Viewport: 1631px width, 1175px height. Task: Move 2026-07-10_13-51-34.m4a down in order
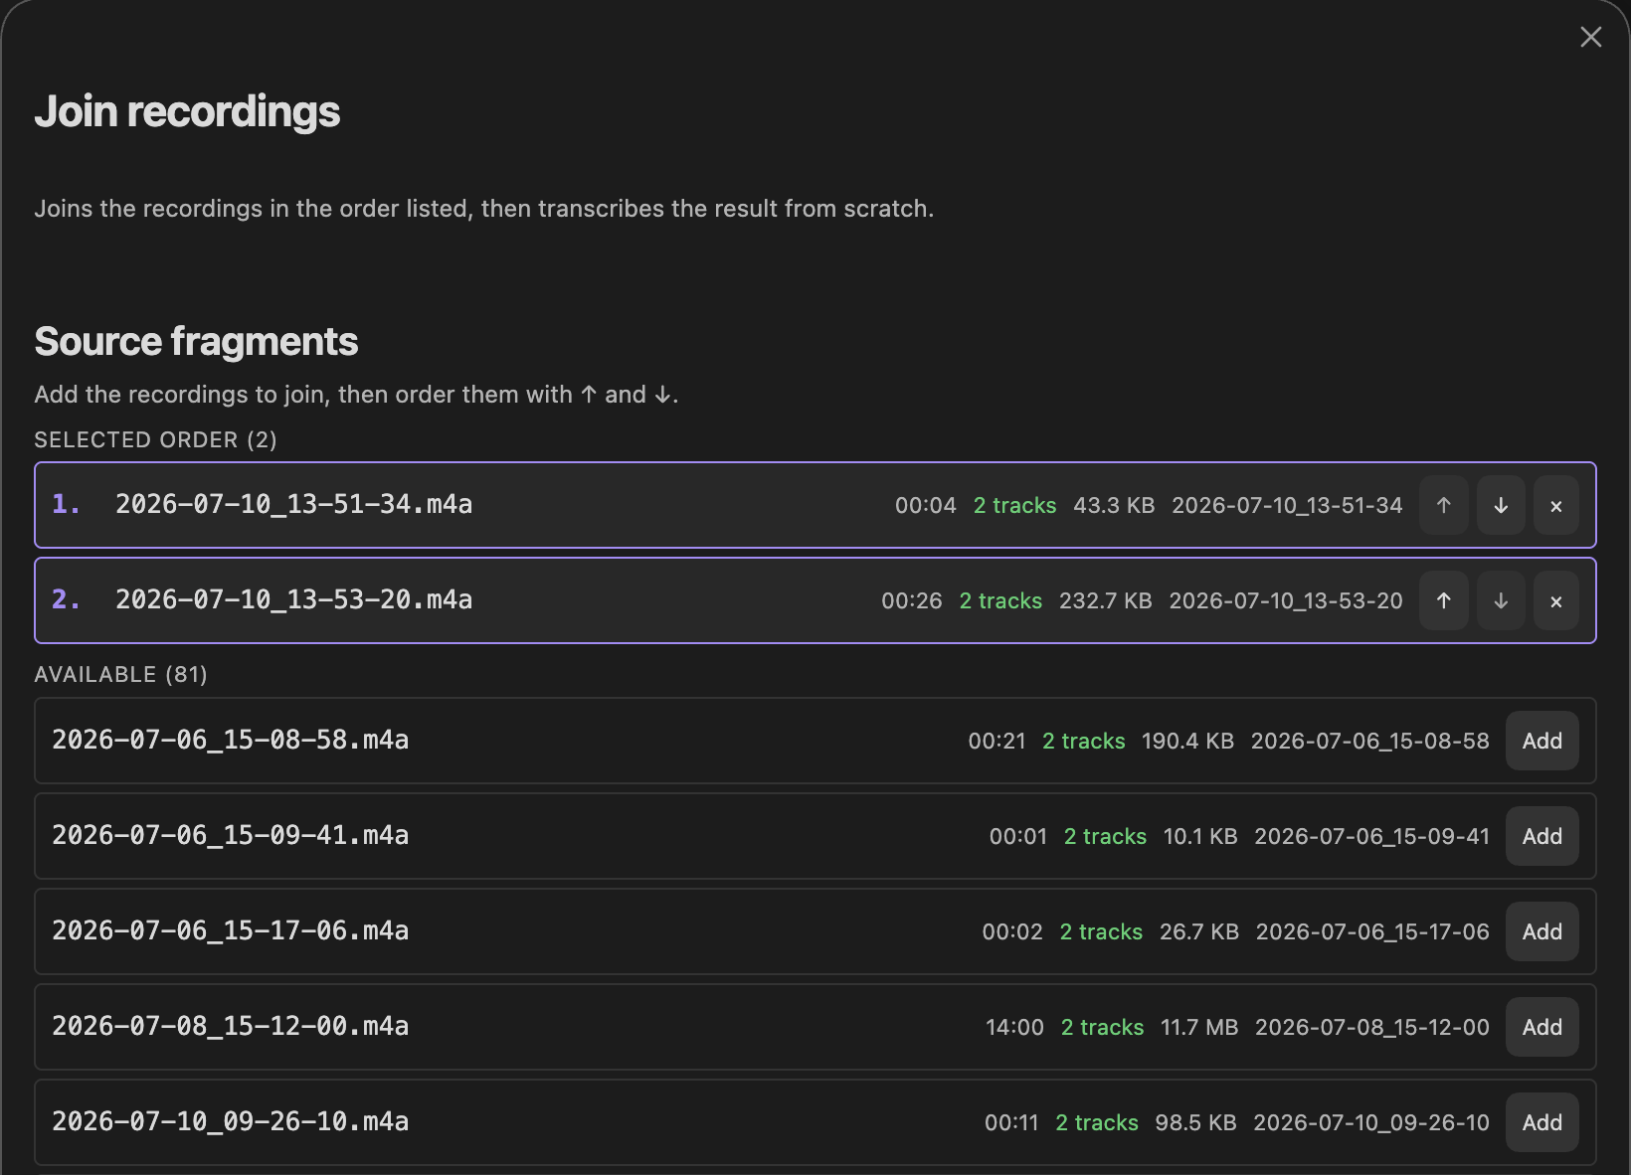pyautogui.click(x=1501, y=505)
